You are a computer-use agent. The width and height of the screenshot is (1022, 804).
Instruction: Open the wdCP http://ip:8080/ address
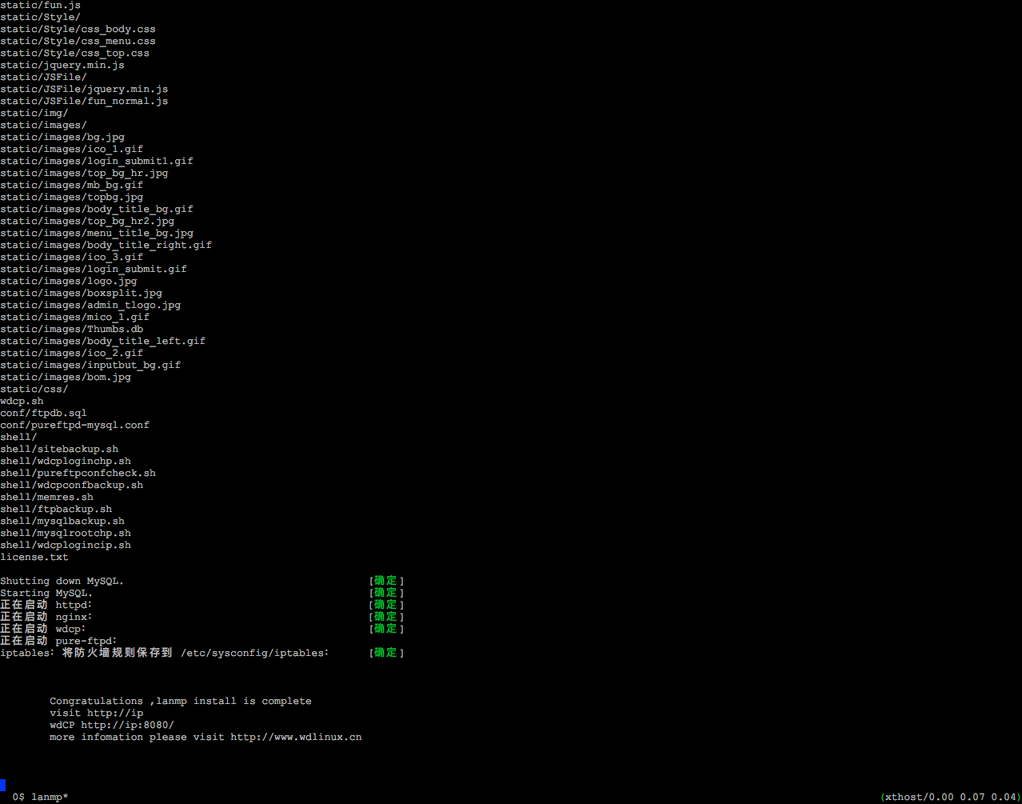(112, 725)
